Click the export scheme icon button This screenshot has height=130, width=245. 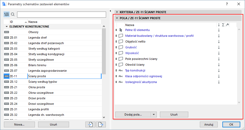(101, 124)
